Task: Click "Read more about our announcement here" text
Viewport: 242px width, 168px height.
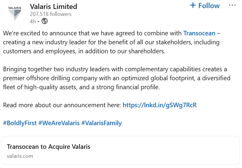Action: tap(62, 105)
